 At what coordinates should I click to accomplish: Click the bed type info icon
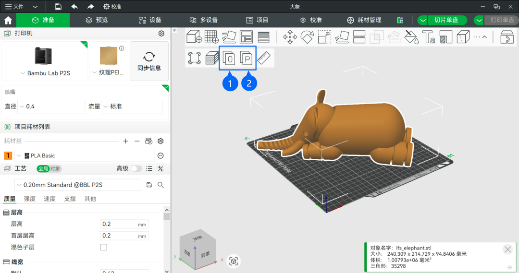[x=122, y=48]
